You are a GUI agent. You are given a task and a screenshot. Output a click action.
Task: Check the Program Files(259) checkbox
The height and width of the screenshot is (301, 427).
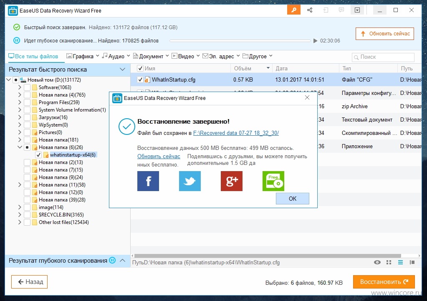(x=27, y=102)
